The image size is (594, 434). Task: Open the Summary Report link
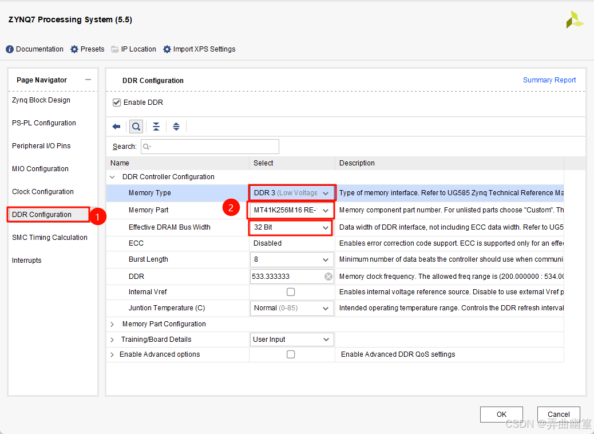(549, 80)
